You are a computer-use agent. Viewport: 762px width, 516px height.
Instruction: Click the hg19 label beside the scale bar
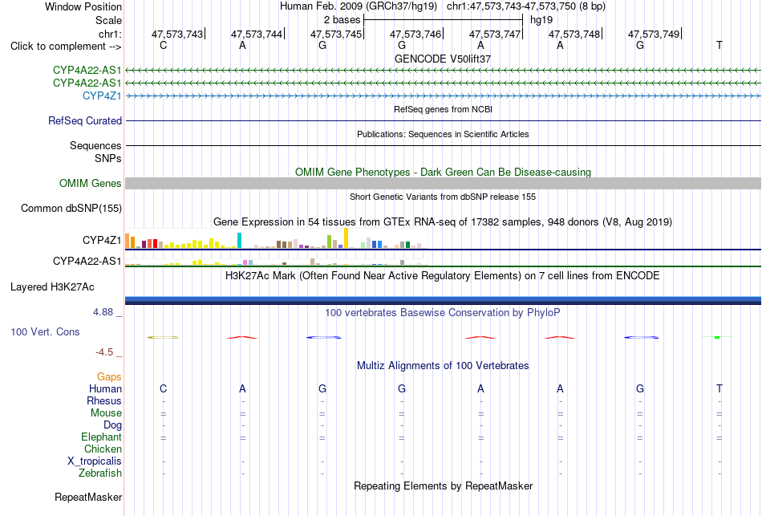click(x=541, y=20)
